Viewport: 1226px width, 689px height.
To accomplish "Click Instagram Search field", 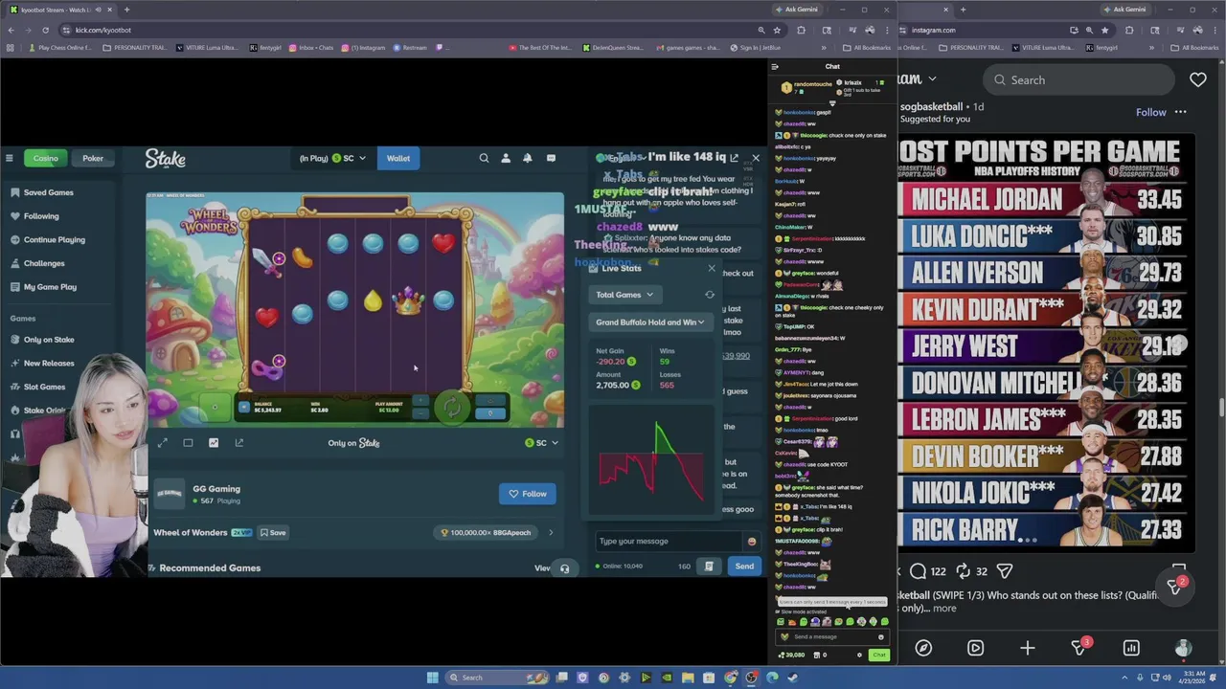I will click(1080, 80).
